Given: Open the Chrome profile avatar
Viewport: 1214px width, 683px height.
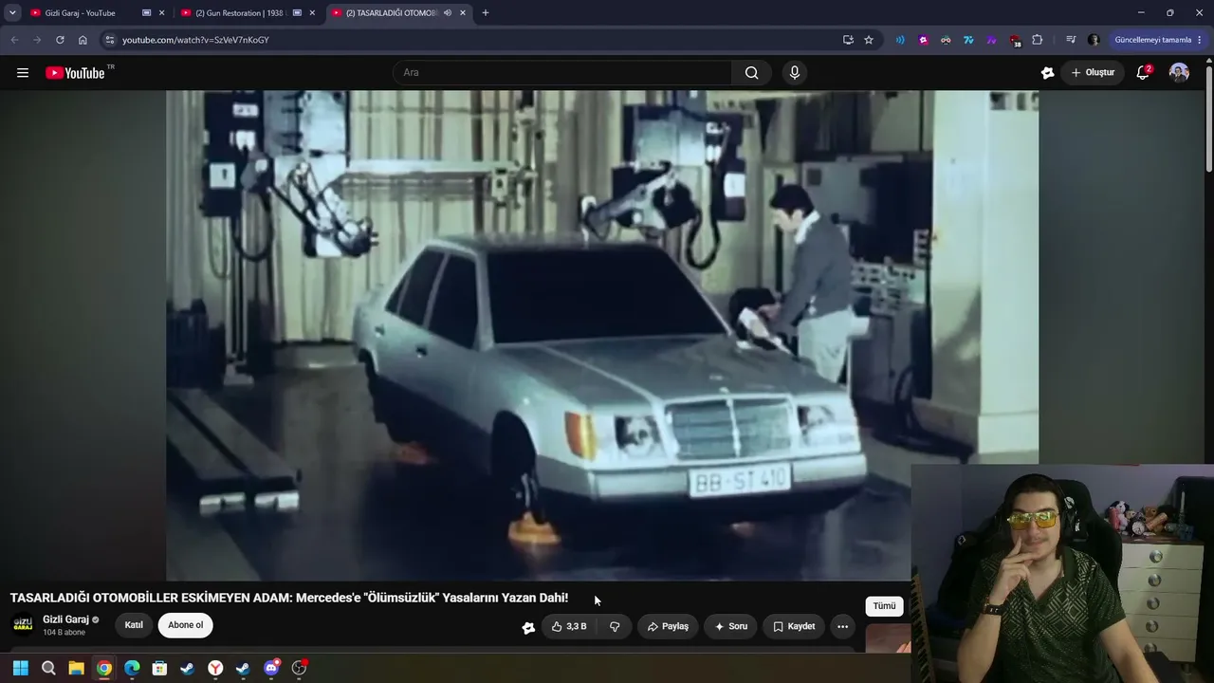Looking at the screenshot, I should (x=1093, y=40).
